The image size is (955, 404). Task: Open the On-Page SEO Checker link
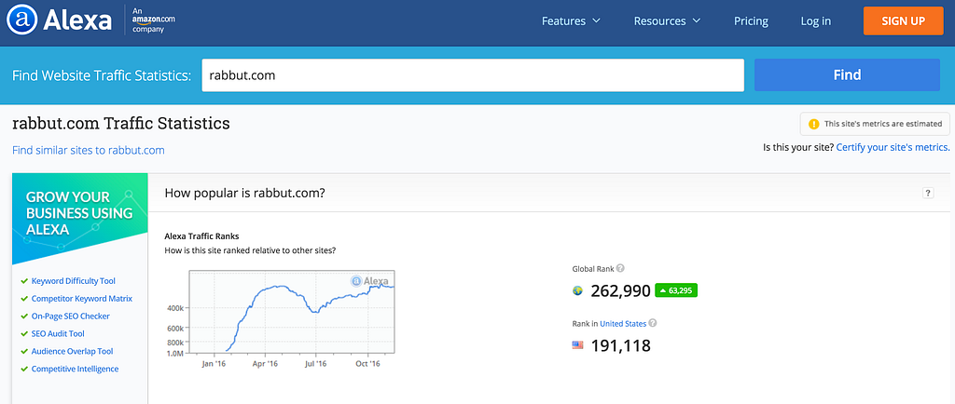(71, 316)
